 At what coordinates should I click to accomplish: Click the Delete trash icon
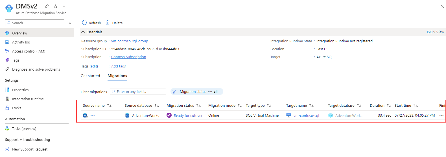[108, 23]
